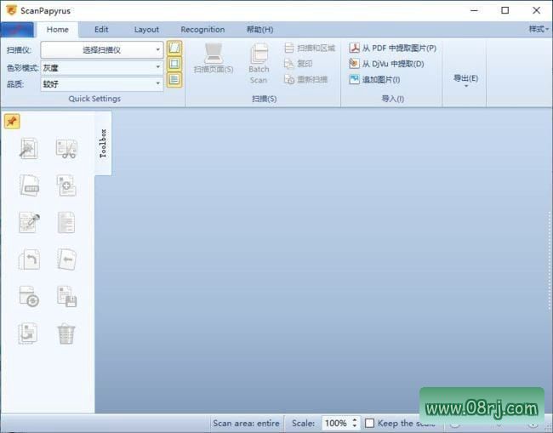The height and width of the screenshot is (433, 553).
Task: Switch to the Edit ribbon tab
Action: click(101, 30)
